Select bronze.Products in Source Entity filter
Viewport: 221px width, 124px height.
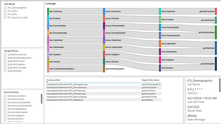5,99
